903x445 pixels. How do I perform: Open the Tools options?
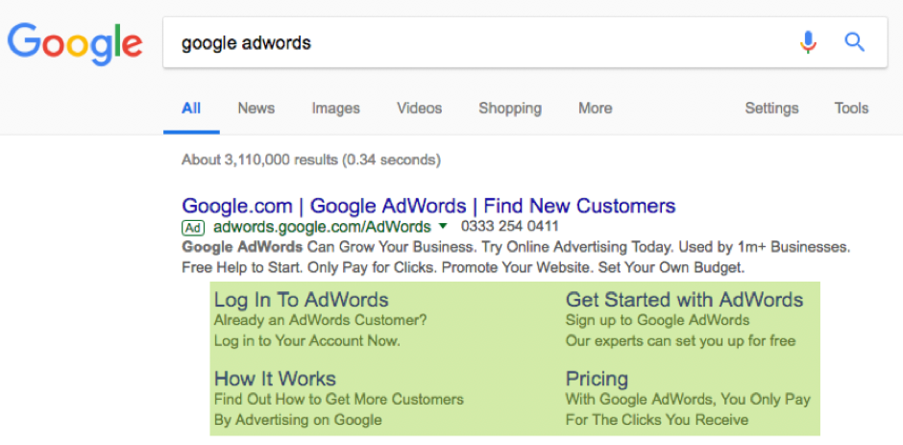850,108
